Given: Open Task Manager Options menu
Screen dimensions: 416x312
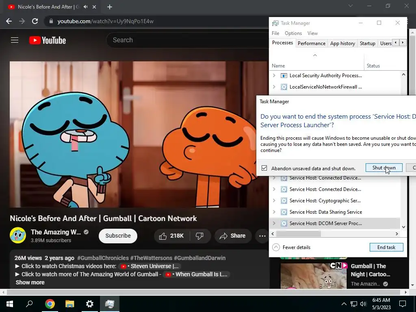Looking at the screenshot, I should point(293,33).
